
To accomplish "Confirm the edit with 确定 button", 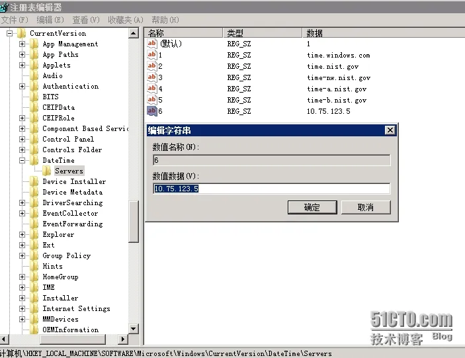I will (312, 207).
